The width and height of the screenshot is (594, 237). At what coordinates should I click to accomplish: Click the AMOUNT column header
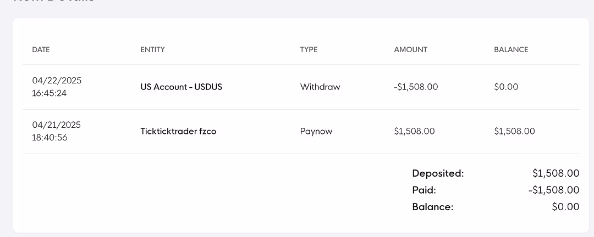point(411,49)
